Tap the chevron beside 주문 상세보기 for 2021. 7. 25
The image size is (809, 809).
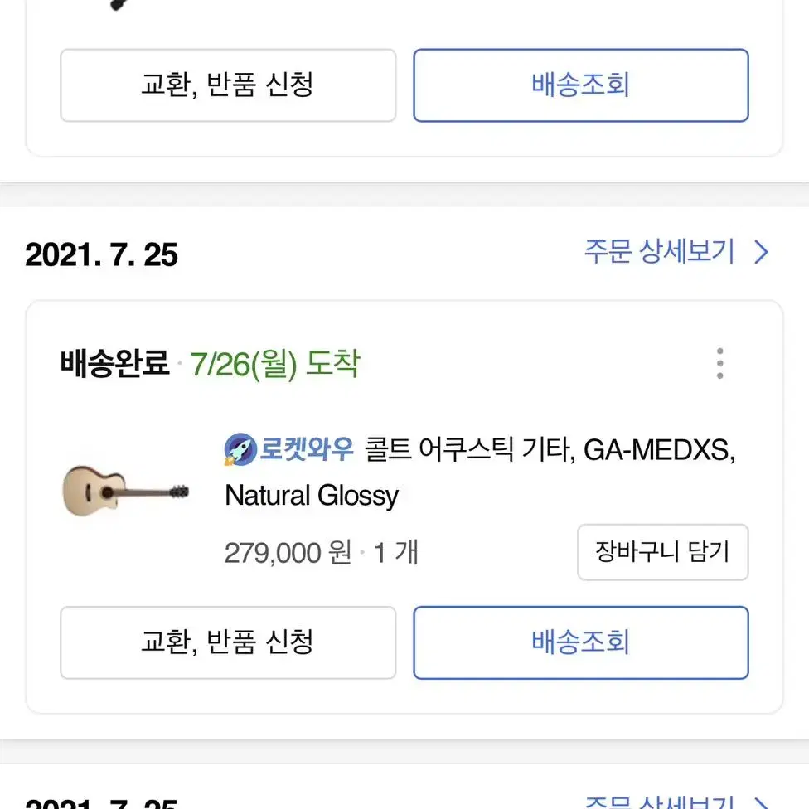[762, 252]
